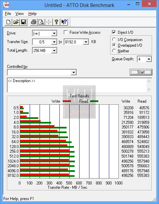The width and height of the screenshot is (159, 204).
Task: Click the 1024.0 row label in chart
Action: pos(13,161)
